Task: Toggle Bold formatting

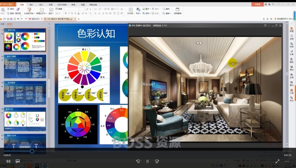Action: [x=66, y=13]
